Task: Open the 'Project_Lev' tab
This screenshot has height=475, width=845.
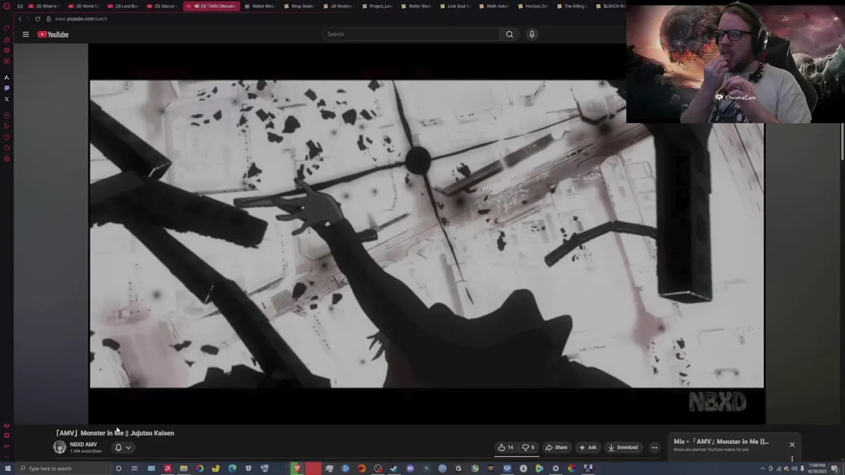Action: [377, 6]
